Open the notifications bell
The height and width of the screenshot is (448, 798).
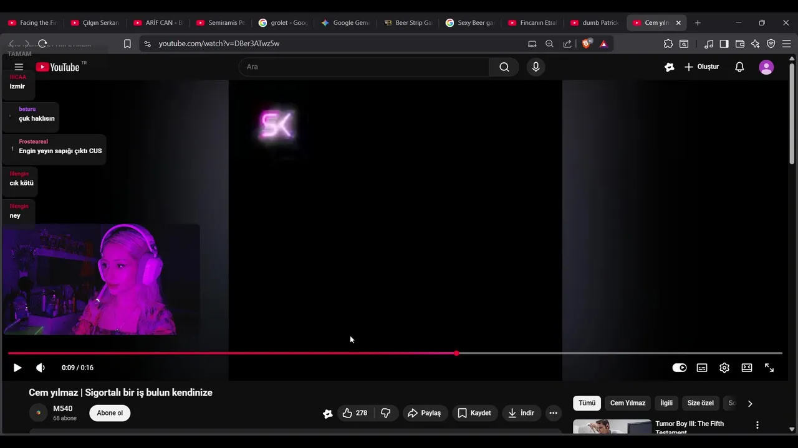[x=739, y=67]
